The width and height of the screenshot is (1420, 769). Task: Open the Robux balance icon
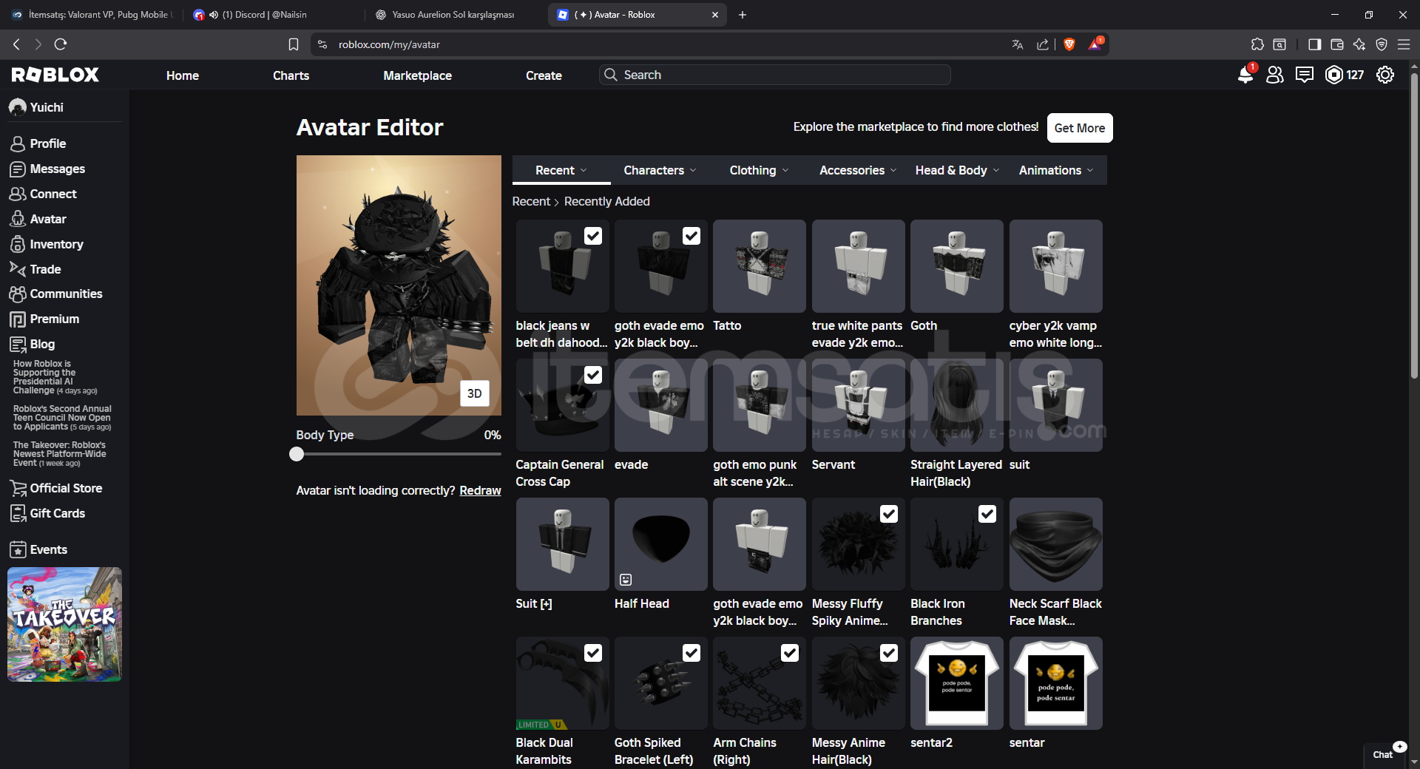1333,75
